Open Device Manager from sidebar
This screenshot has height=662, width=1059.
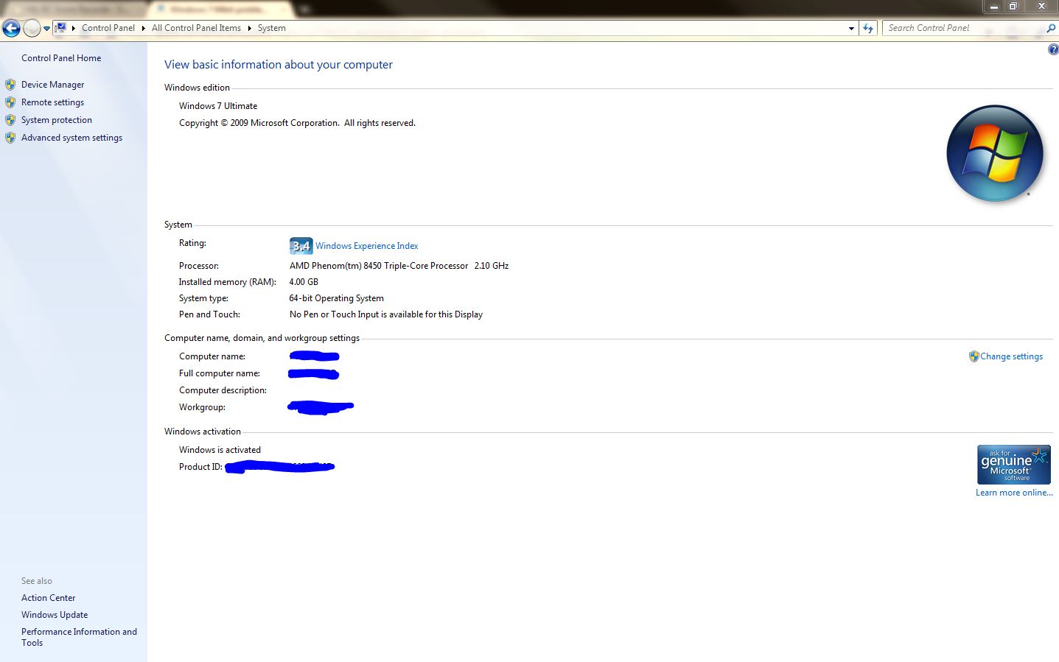point(52,85)
